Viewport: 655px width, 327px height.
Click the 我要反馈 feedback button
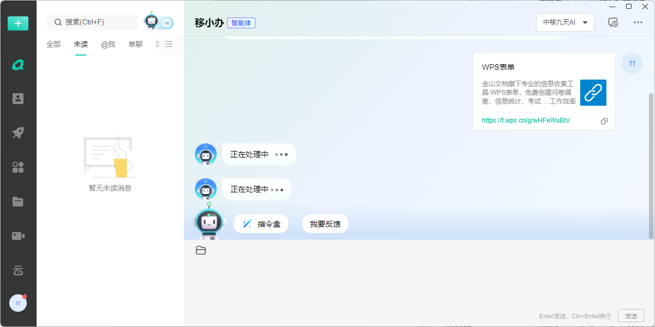[325, 223]
